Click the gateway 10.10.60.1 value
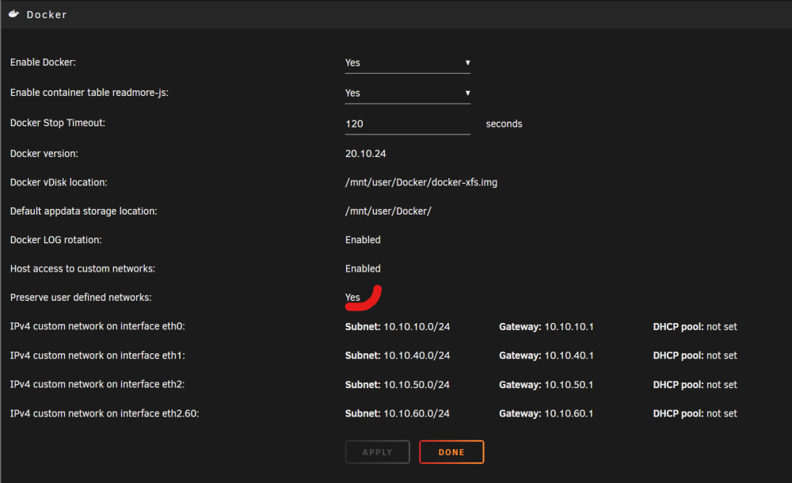Image resolution: width=792 pixels, height=483 pixels. (x=569, y=414)
